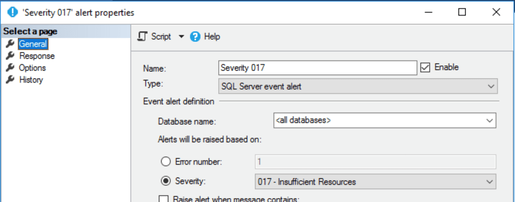Select the Severity radio button
515x202 pixels.
[165, 181]
